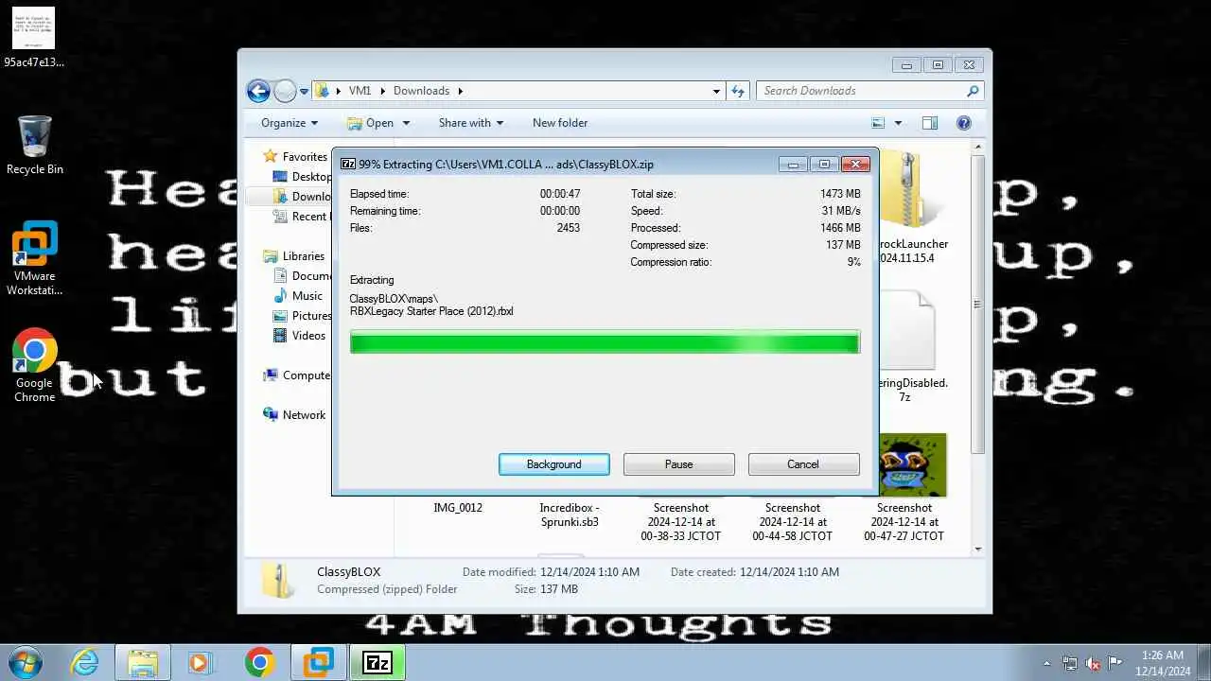
Task: Select the blank .7z file icon
Action: [x=907, y=330]
